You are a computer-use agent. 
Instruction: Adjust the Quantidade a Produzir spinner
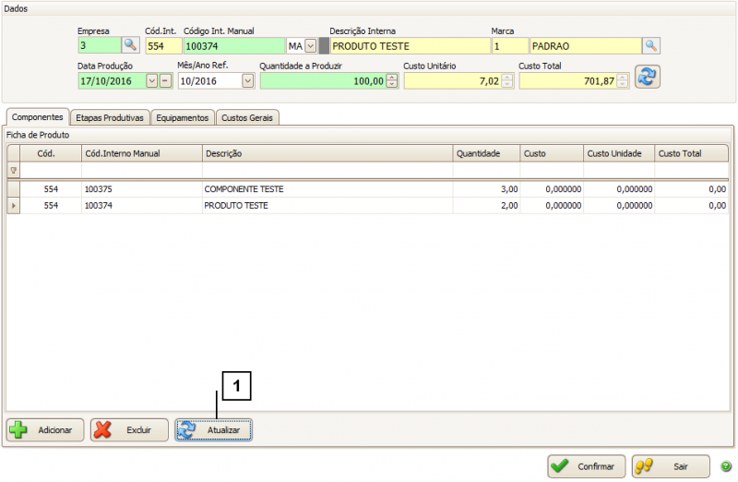(392, 80)
